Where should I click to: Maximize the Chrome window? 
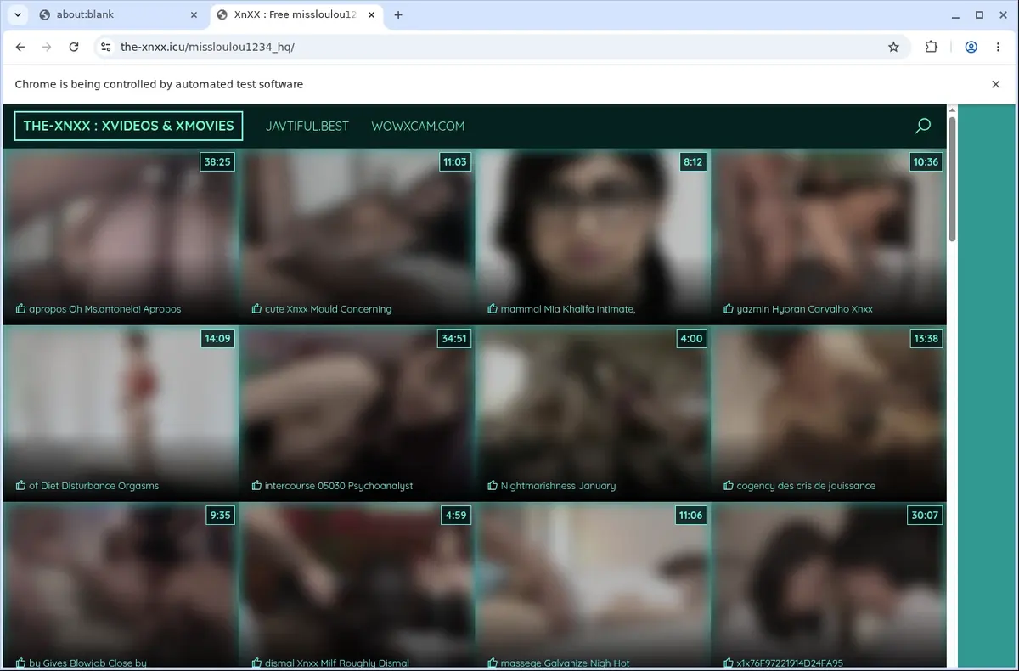[979, 14]
